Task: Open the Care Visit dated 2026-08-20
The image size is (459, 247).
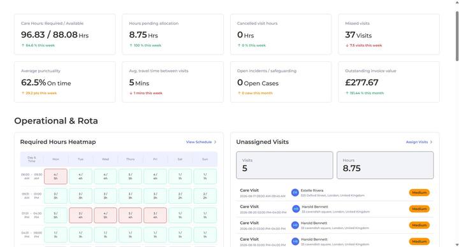Action: coord(335,209)
